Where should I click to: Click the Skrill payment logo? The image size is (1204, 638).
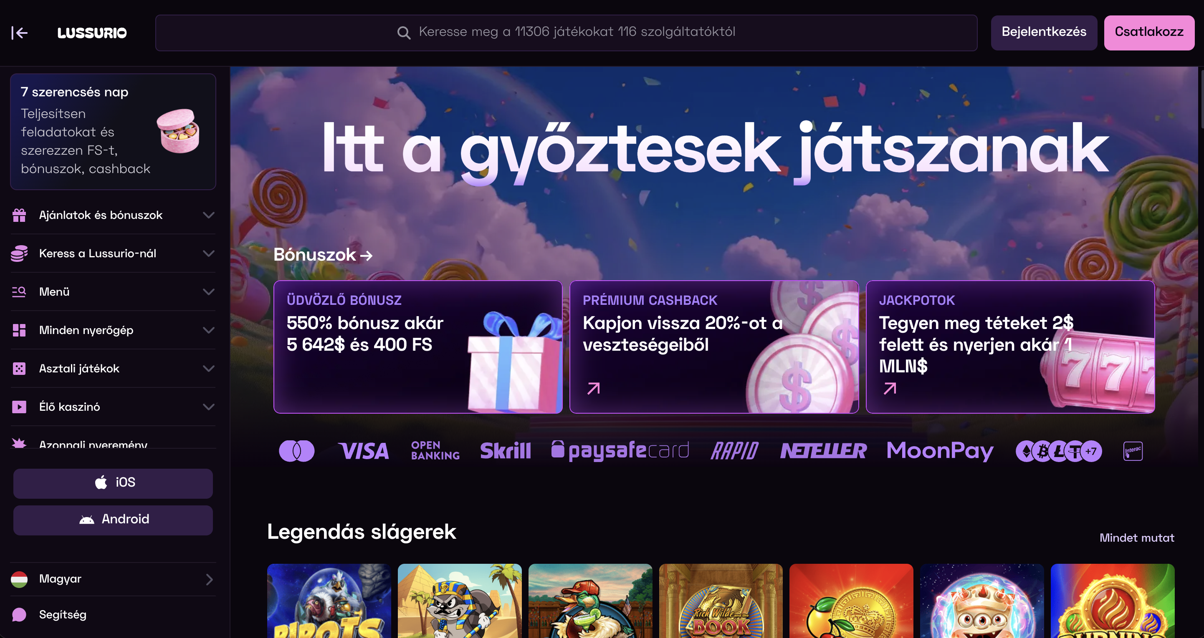coord(505,451)
